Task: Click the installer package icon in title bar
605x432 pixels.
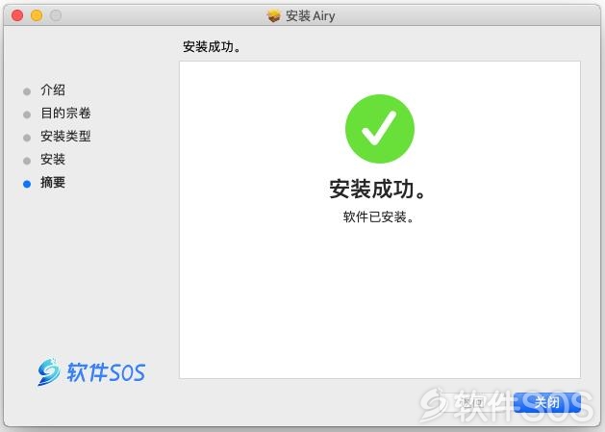Action: tap(273, 15)
